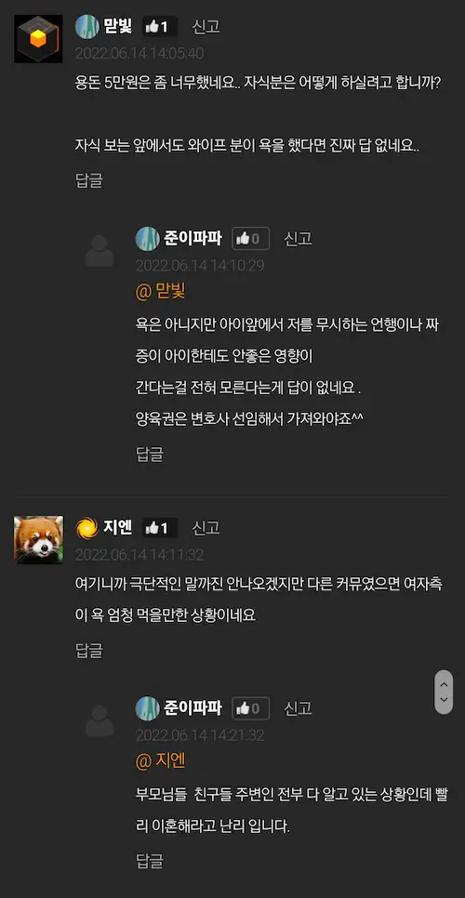Click level badge beside second 준이파파 reply
This screenshot has width=465, height=898.
[x=147, y=708]
